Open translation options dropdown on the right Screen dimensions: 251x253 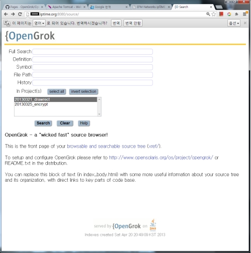(234, 23)
